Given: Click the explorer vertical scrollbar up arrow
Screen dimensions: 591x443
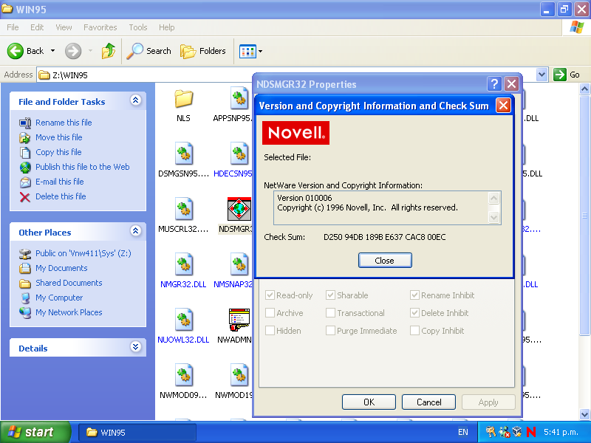Looking at the screenshot, I should (584, 89).
